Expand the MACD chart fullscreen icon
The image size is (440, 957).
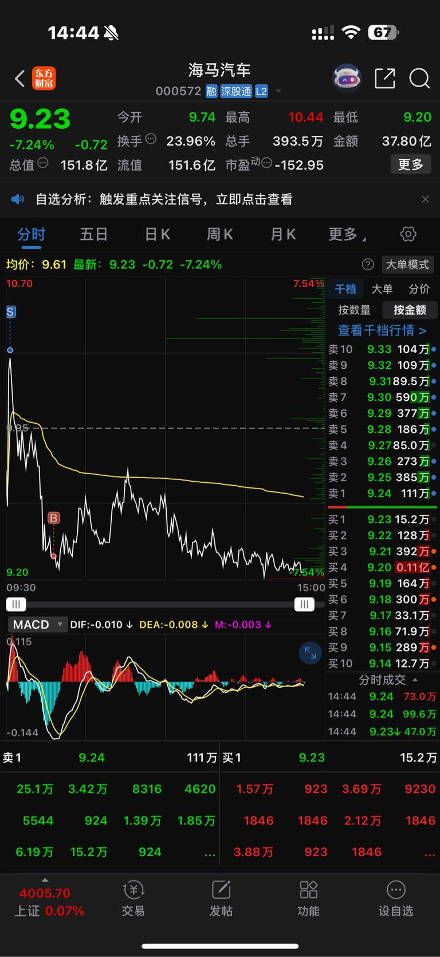click(311, 653)
